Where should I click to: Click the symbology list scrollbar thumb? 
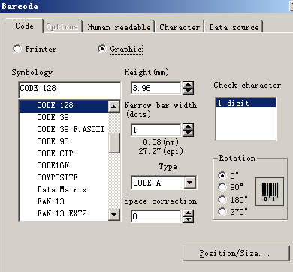point(114,143)
